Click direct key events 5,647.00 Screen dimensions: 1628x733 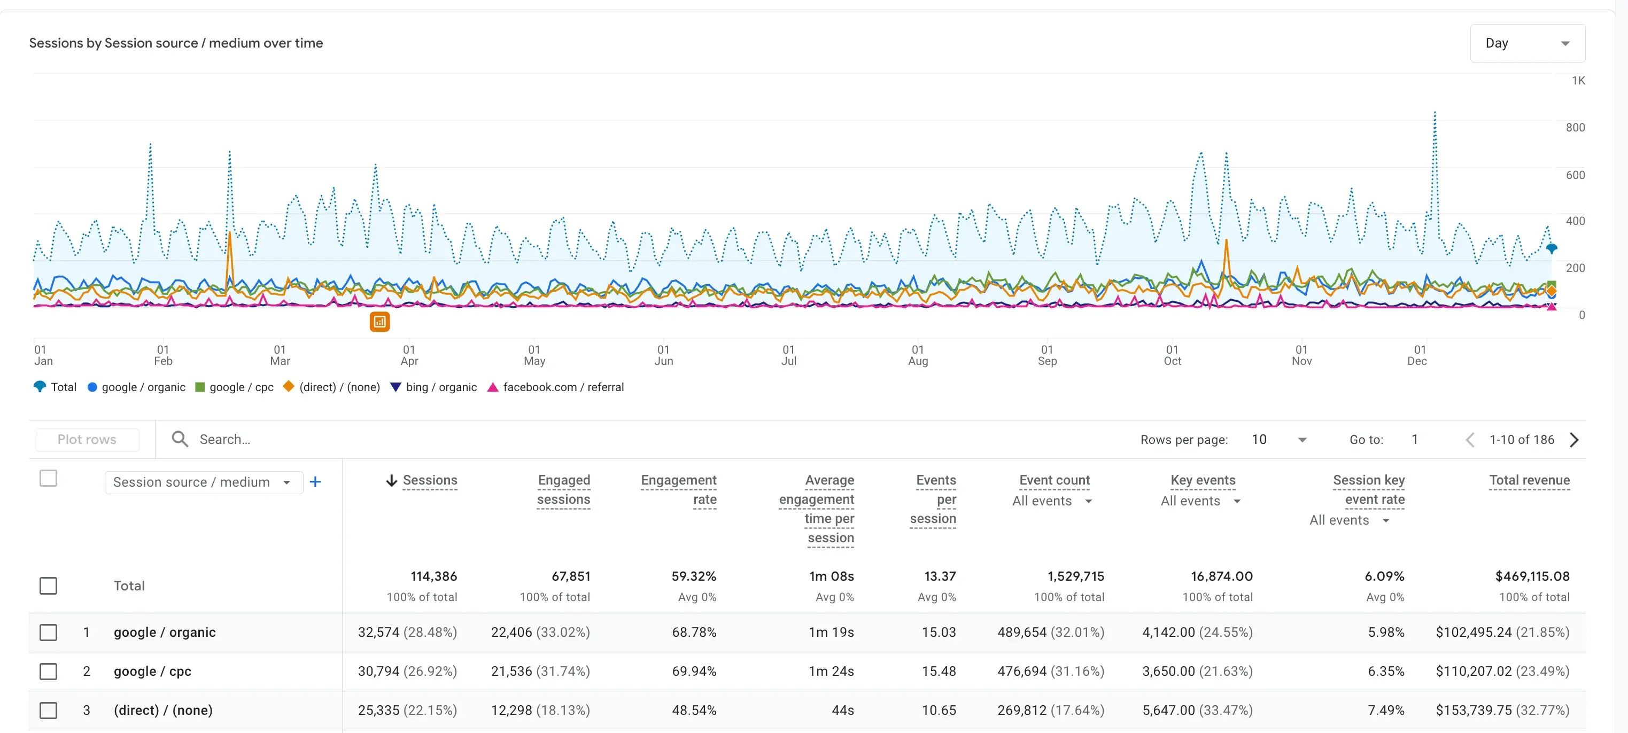(x=1168, y=710)
